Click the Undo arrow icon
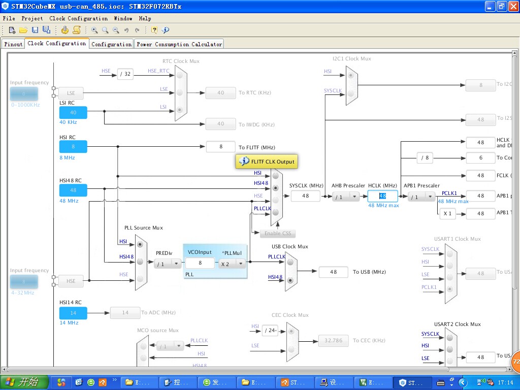 click(126, 30)
